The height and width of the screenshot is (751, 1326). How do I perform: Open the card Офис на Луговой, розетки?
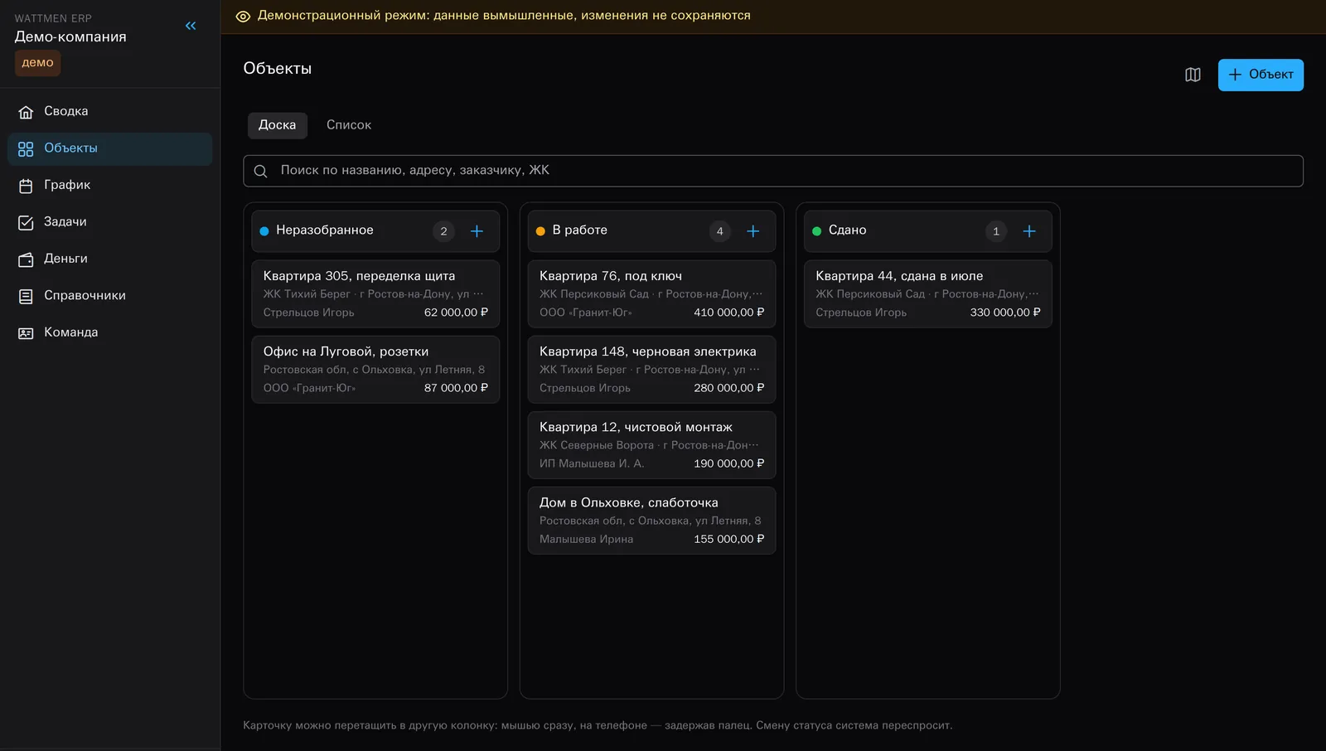tap(375, 370)
